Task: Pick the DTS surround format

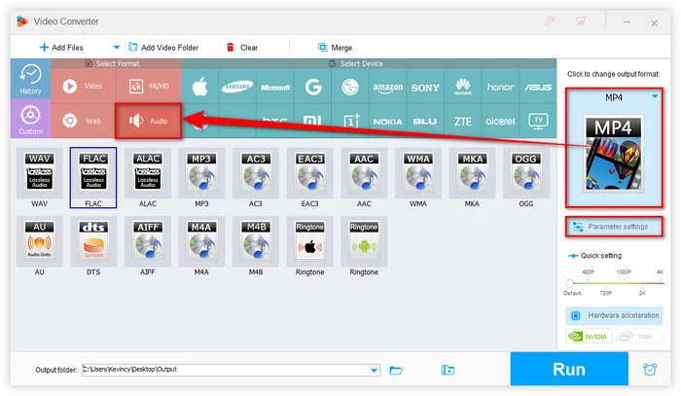Action: coord(93,241)
